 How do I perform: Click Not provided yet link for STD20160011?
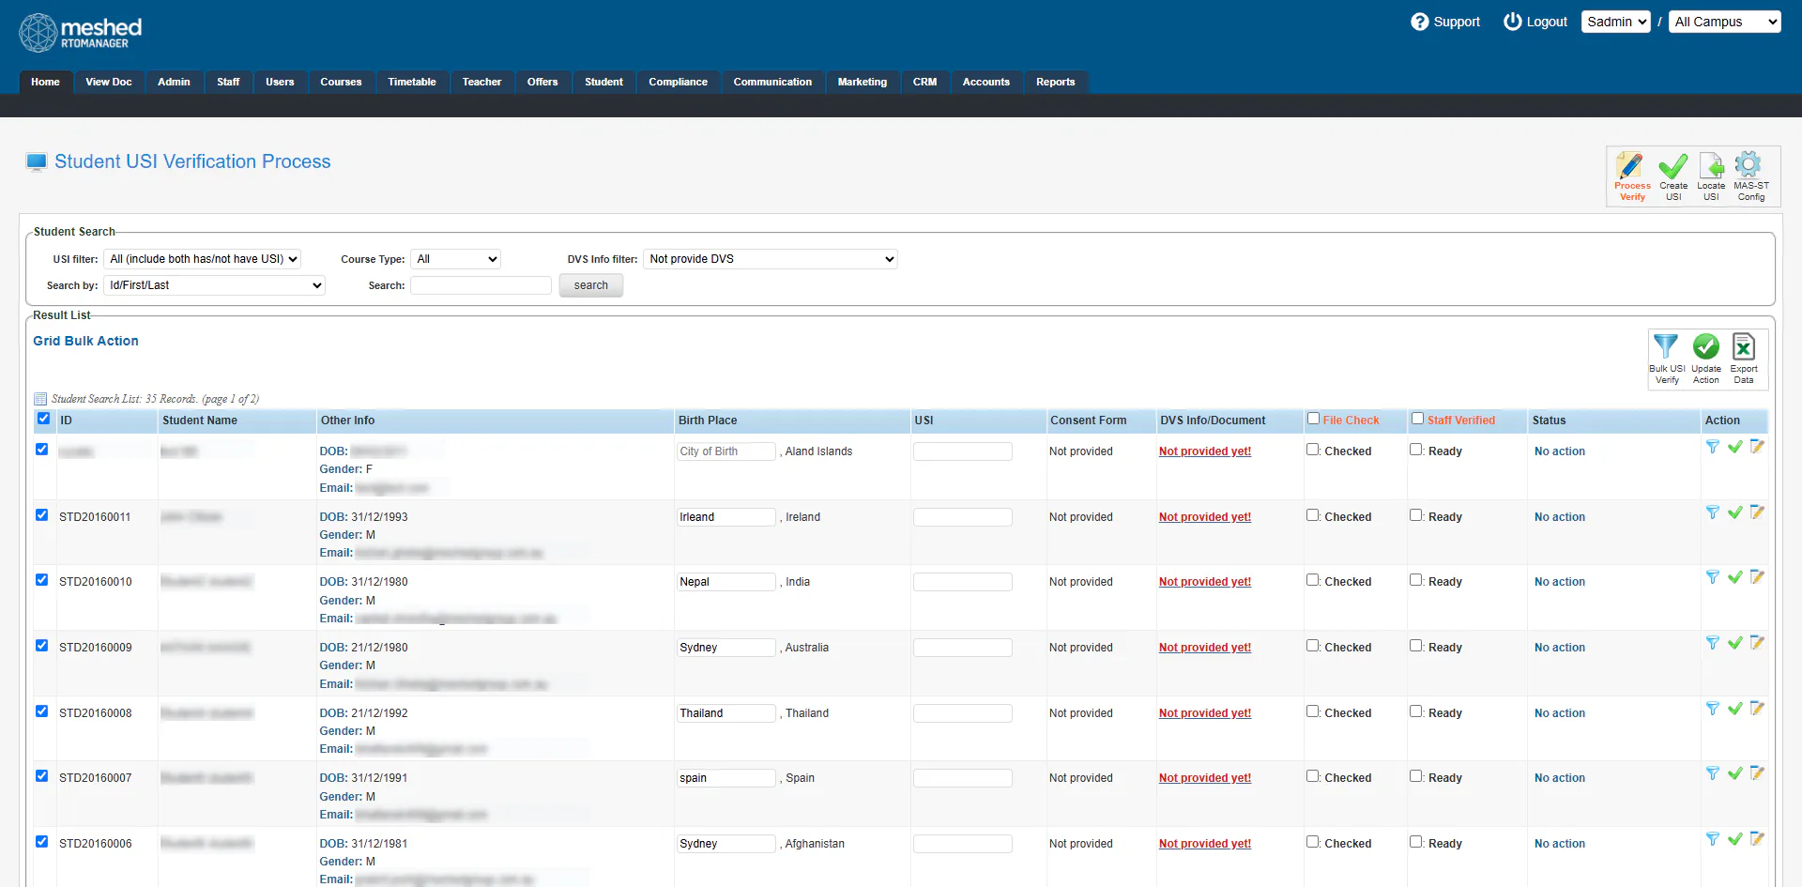1205,517
